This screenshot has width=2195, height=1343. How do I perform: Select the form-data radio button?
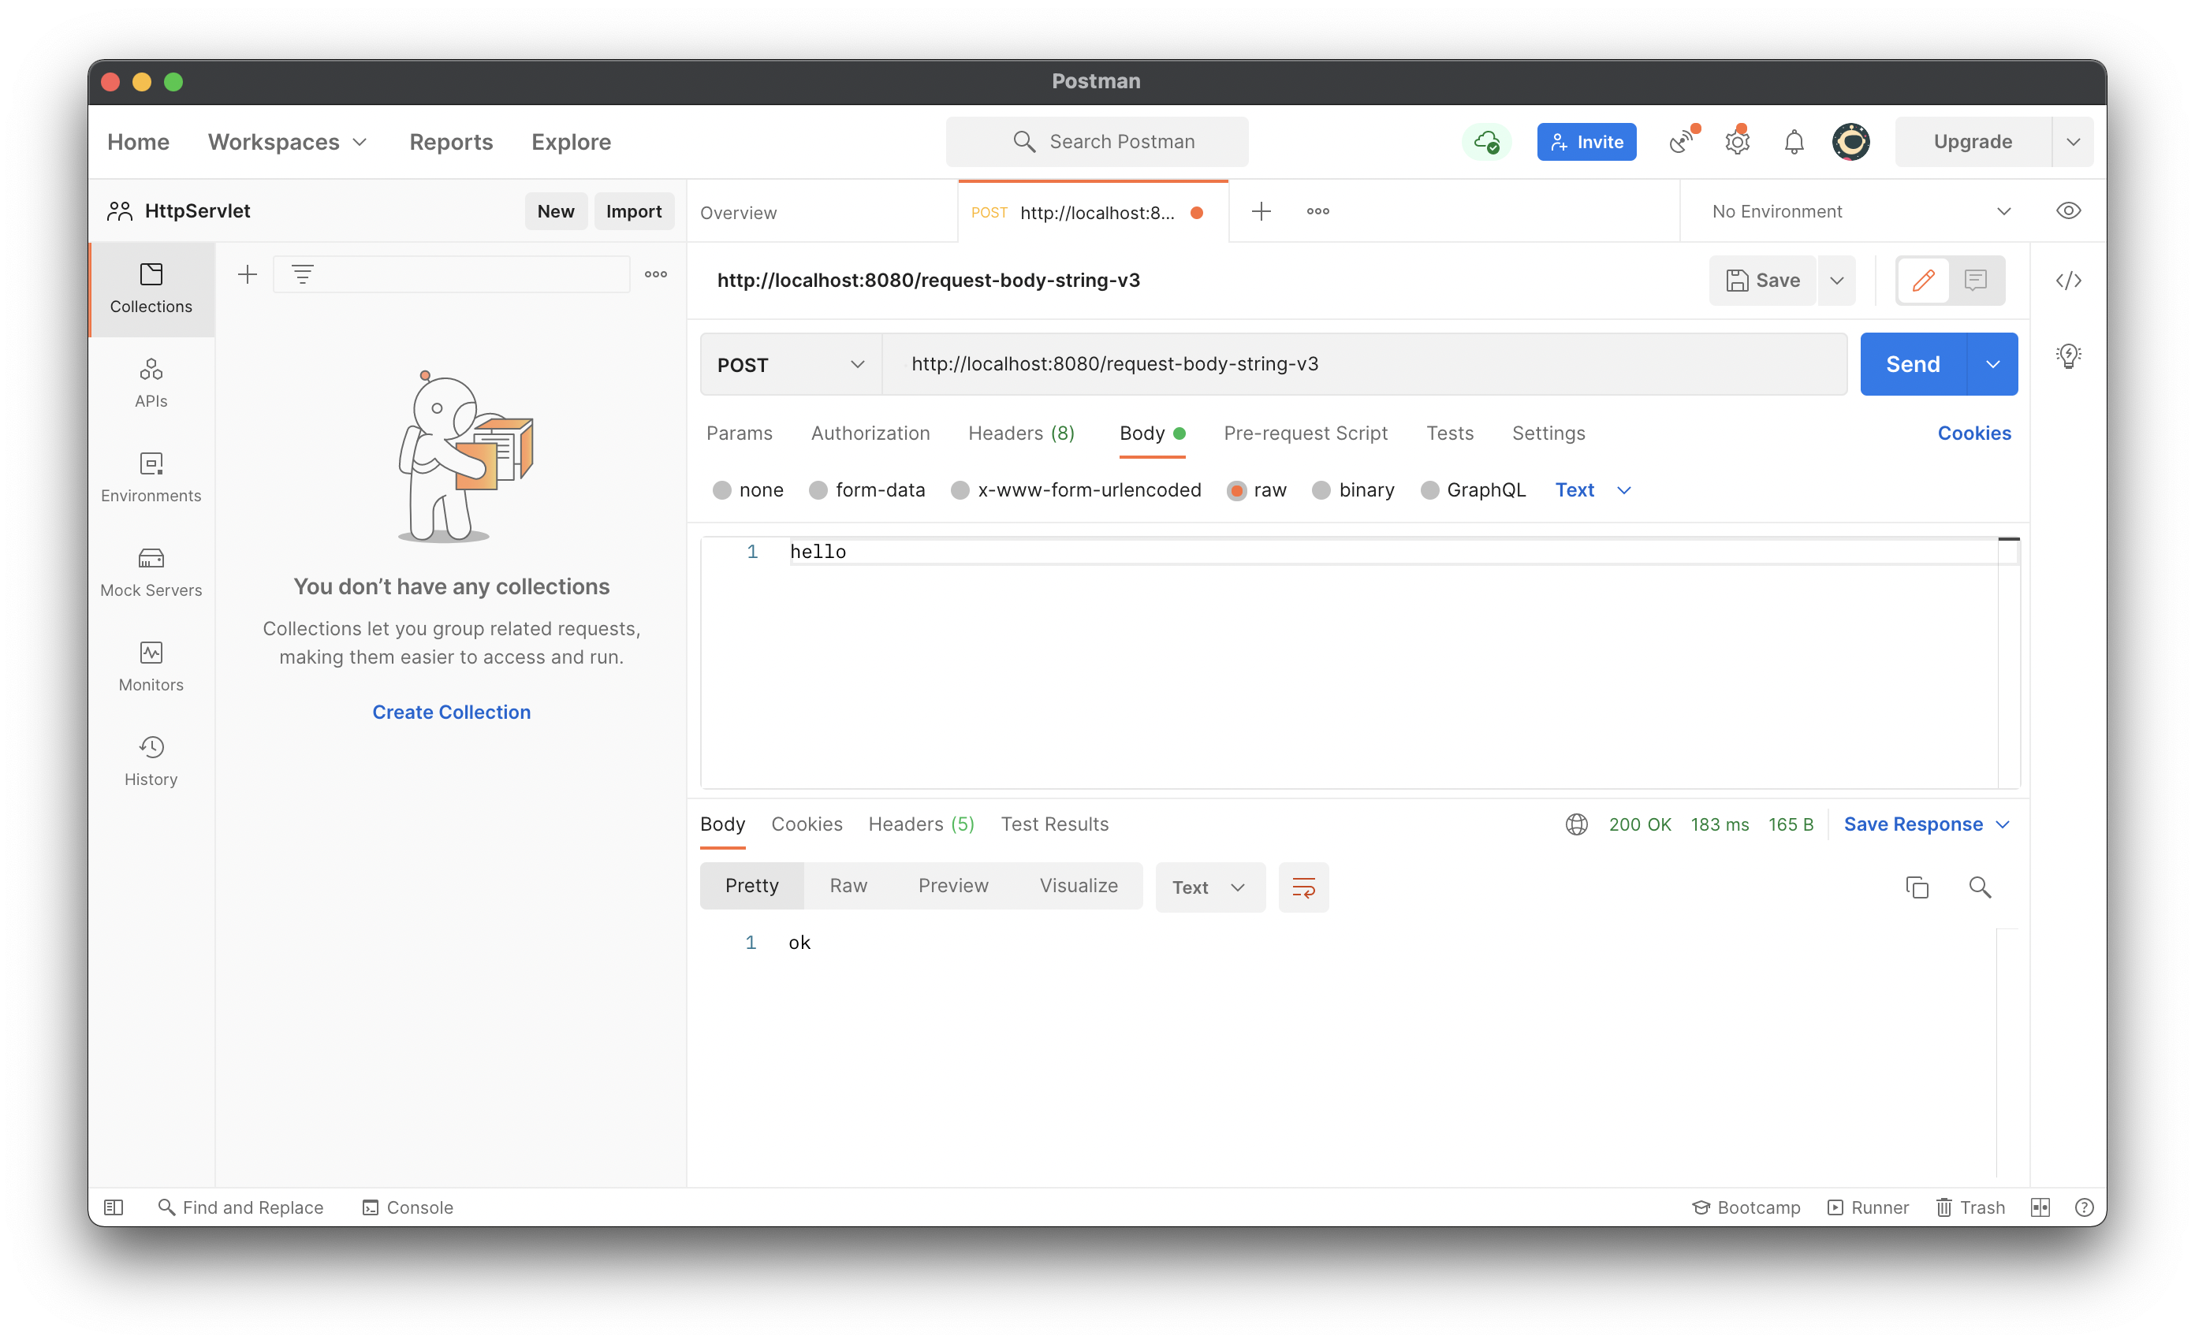(x=818, y=489)
